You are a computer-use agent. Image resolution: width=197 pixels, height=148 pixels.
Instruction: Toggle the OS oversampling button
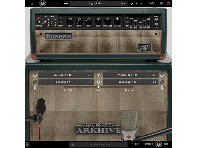(x=162, y=3)
